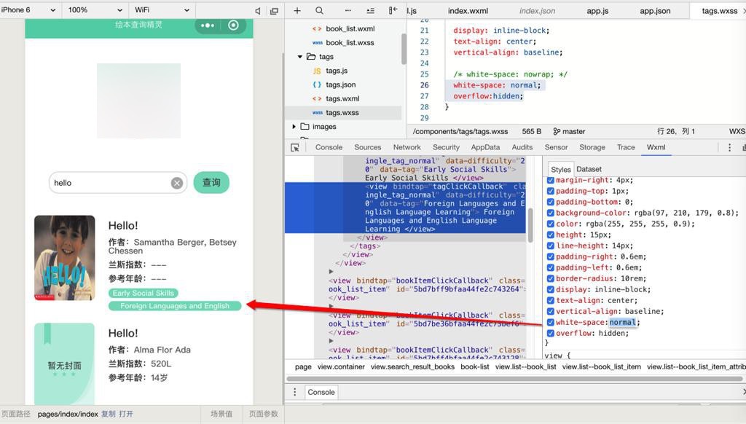Click the Foreign Languages and English tag
Screen dimensions: 746x424
175,306
